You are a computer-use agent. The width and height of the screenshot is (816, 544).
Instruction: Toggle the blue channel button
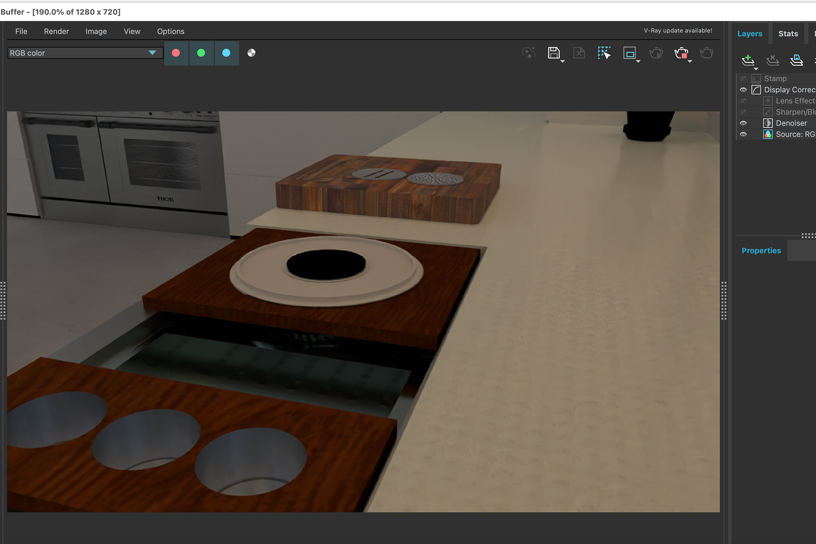(227, 53)
